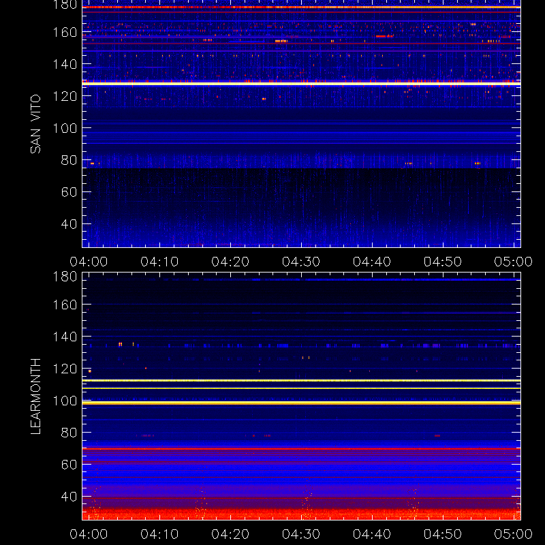Screen dimensions: 545x545
Task: Select the 80 frequency label on San Vito plot
Action: pyautogui.click(x=69, y=160)
